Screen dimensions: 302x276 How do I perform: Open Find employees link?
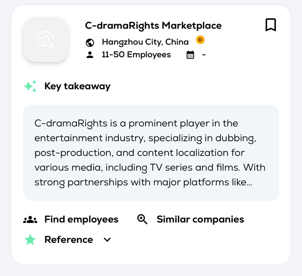point(81,219)
